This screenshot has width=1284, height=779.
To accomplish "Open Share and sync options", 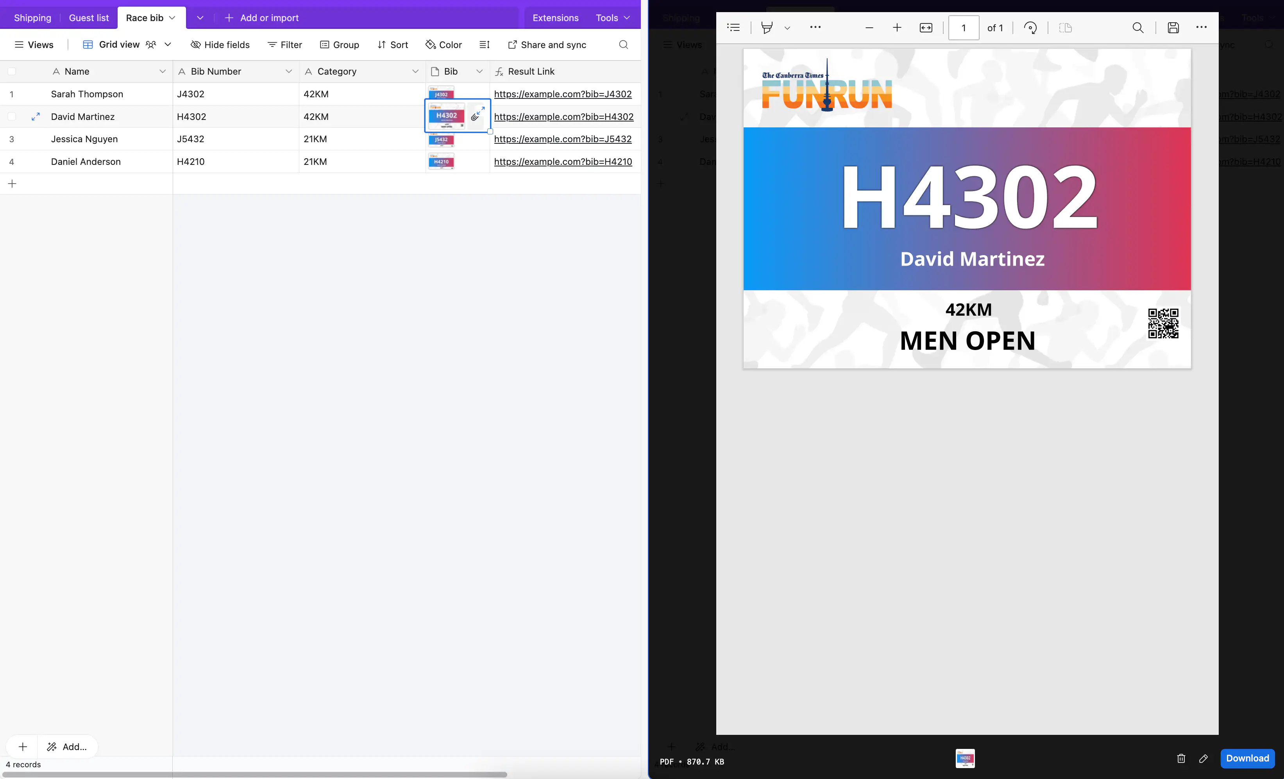I will pyautogui.click(x=547, y=45).
